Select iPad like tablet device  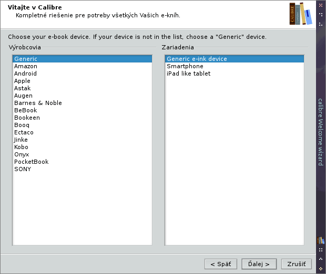pos(235,73)
